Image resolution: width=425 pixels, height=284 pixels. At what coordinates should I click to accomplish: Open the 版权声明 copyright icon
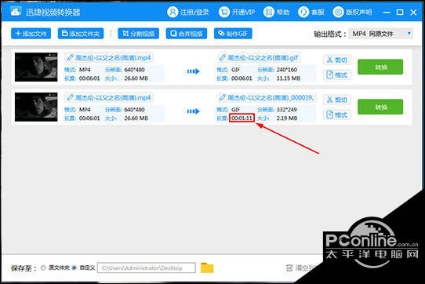click(338, 13)
